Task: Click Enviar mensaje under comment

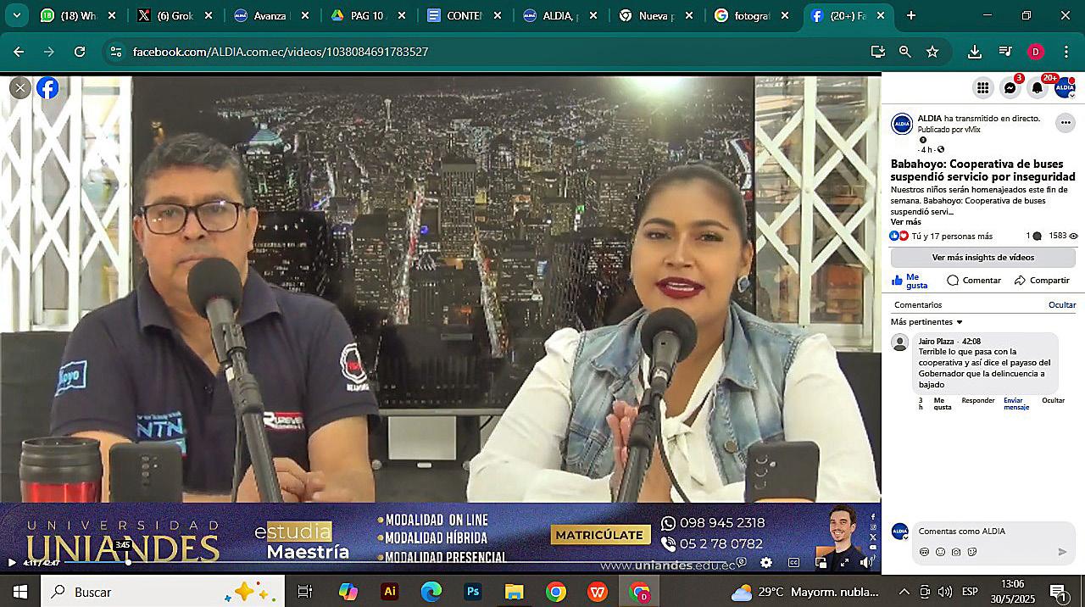Action: coord(1016,404)
